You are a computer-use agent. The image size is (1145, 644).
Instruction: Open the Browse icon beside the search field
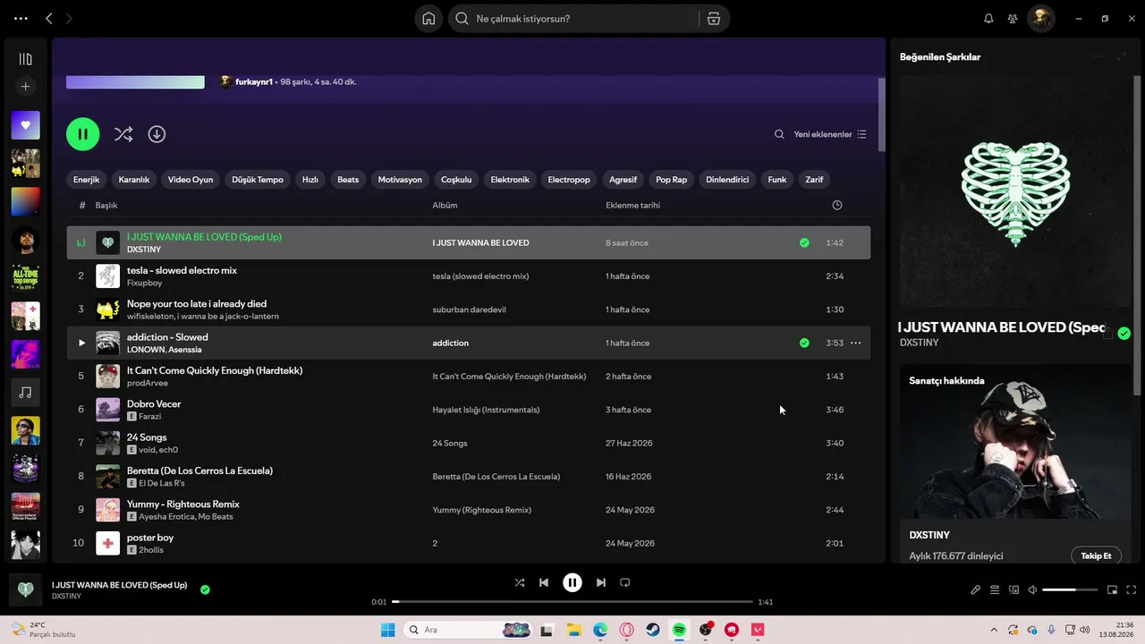713,19
